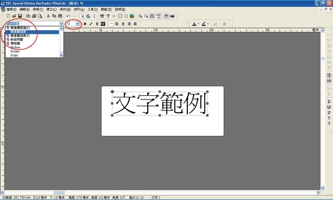The height and width of the screenshot is (200, 333).
Task: Click the printer-style icon at toolbar end
Action: [x=172, y=16]
